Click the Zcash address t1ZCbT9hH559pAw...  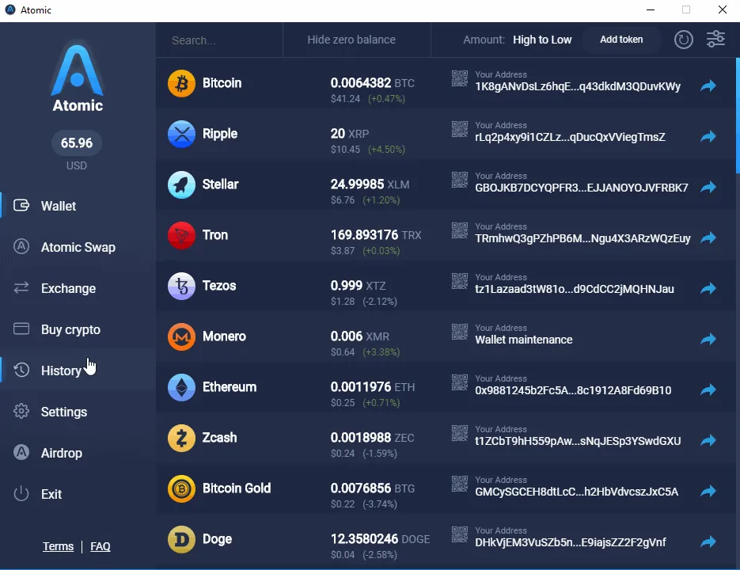click(x=578, y=441)
